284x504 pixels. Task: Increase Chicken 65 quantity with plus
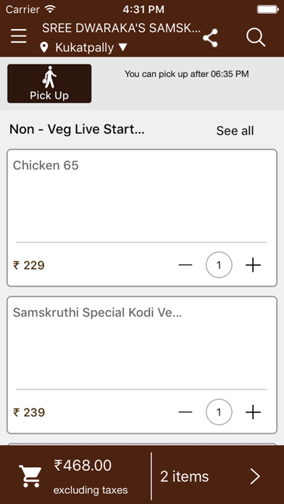pyautogui.click(x=253, y=265)
